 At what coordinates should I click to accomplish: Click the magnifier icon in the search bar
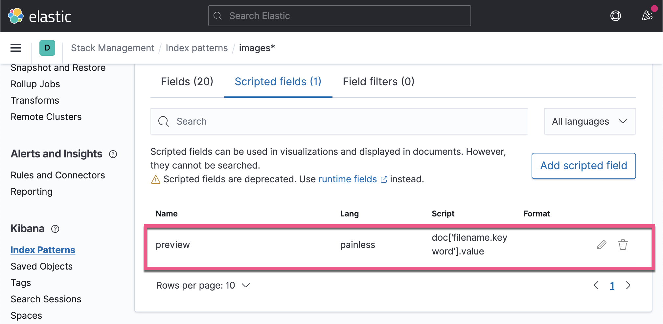(163, 121)
